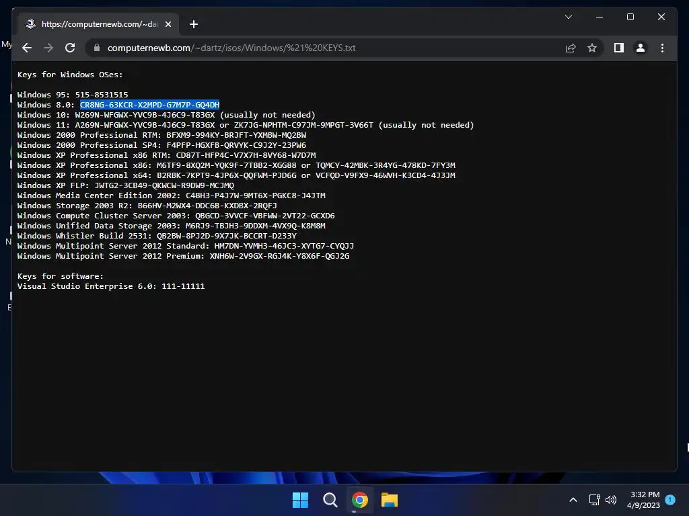Click the Multipoint Server 2012 Standard line

pos(186,246)
